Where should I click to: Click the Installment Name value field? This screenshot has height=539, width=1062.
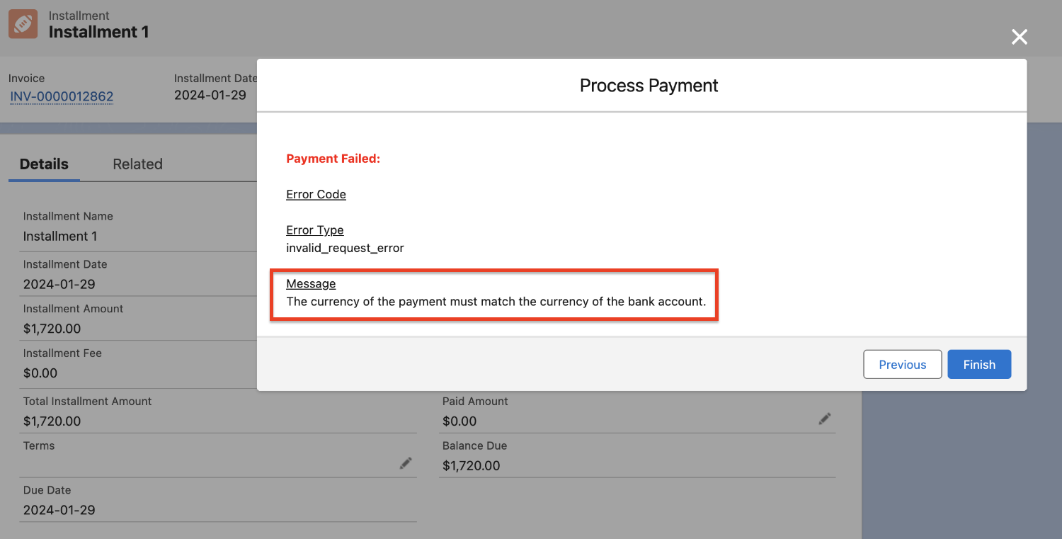click(60, 236)
